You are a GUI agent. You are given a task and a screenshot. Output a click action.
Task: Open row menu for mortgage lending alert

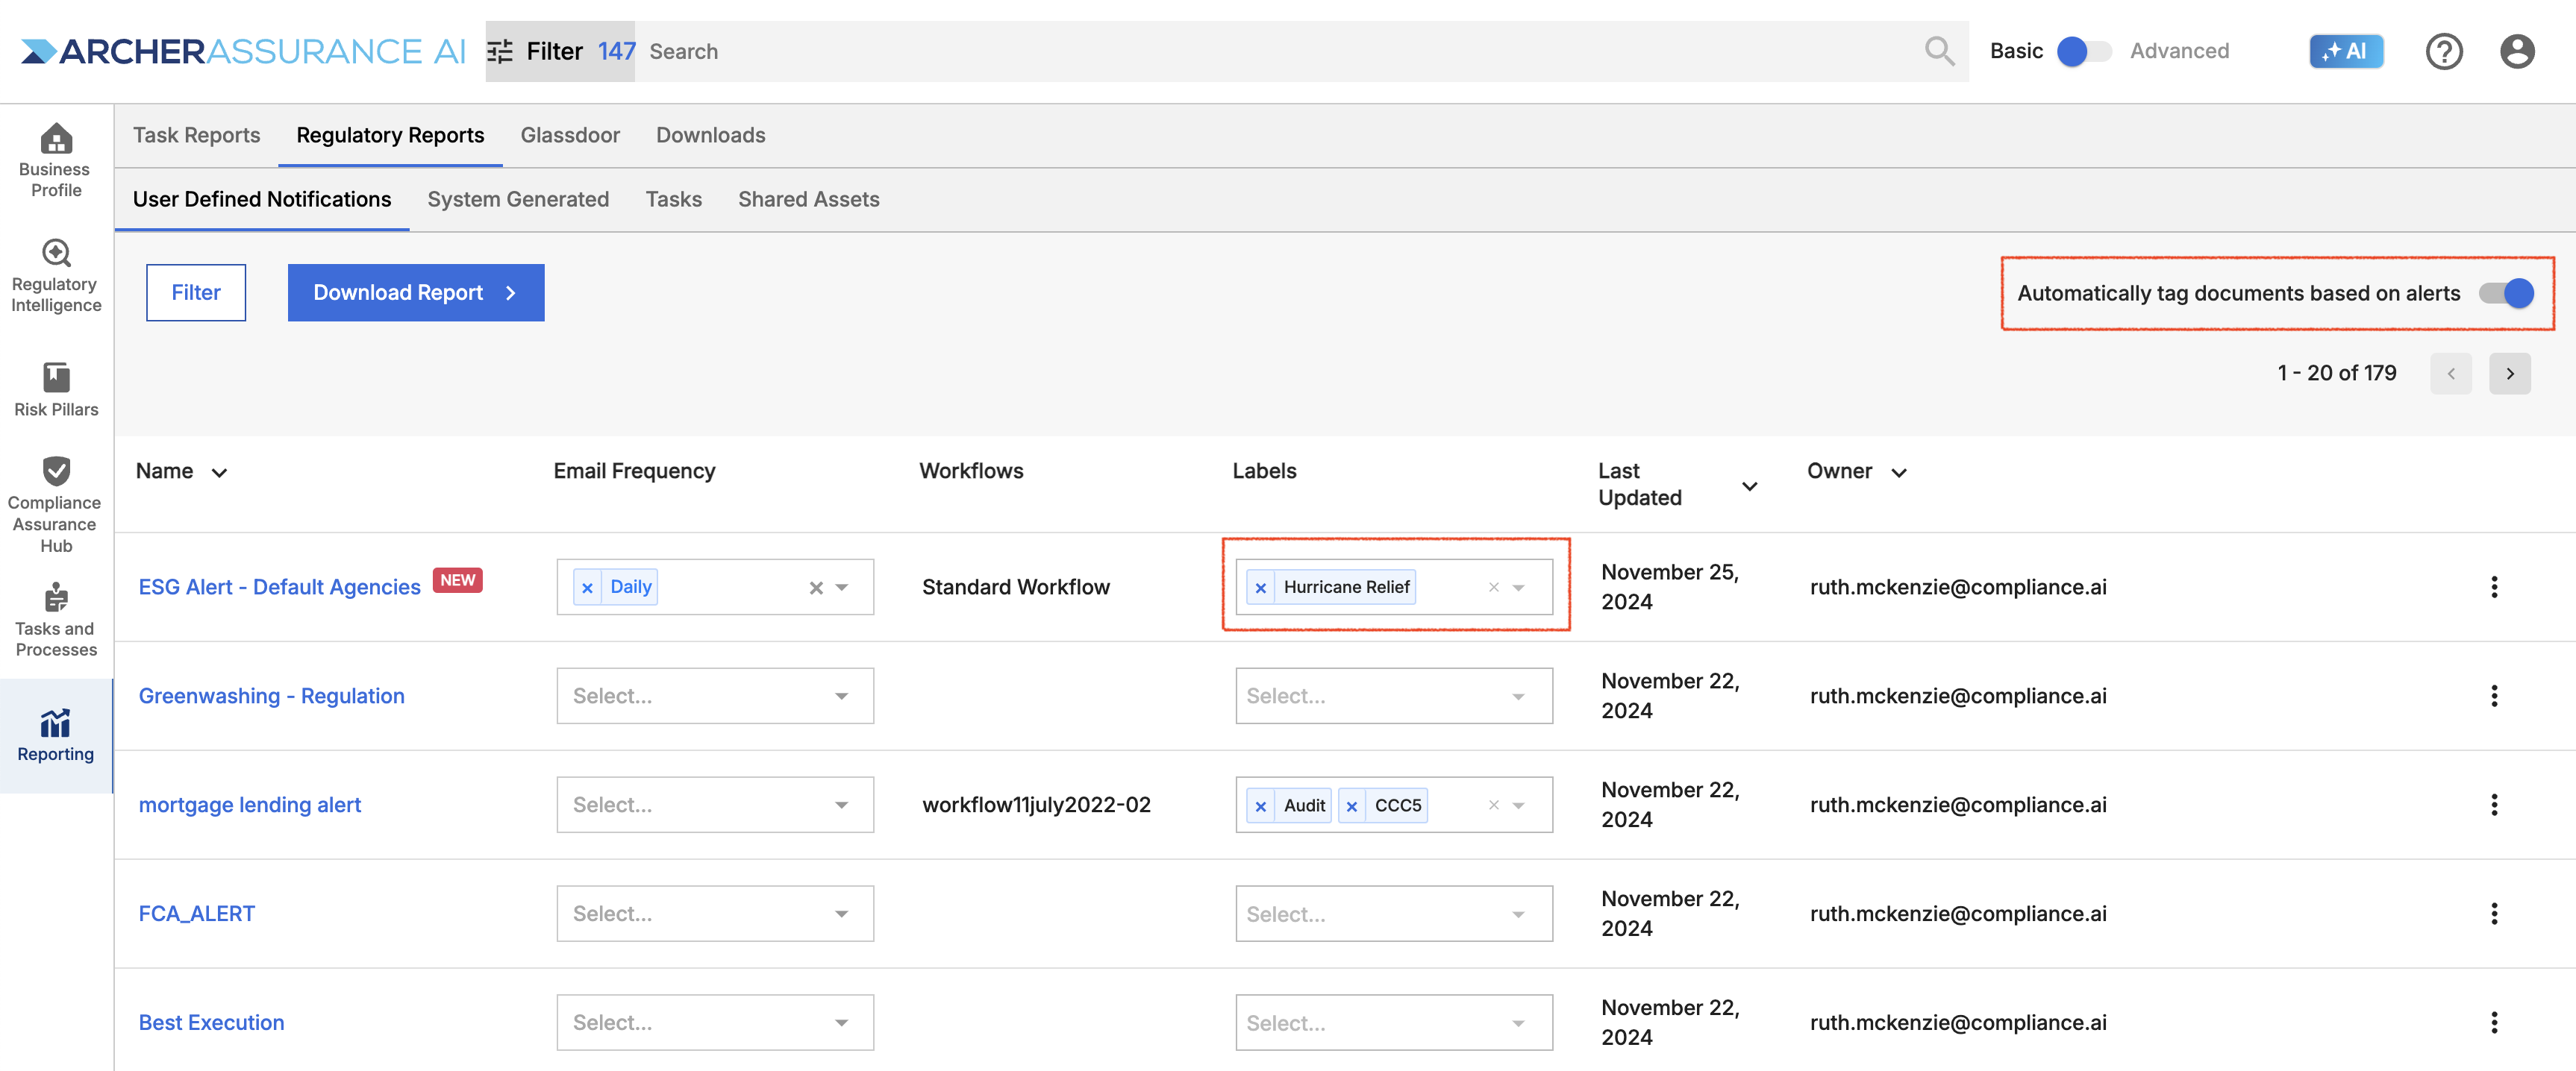(2494, 805)
